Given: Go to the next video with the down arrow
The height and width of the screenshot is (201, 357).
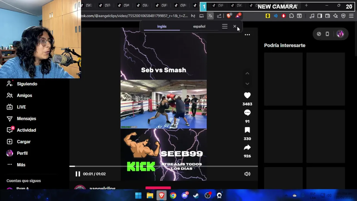Looking at the screenshot, I should point(247,84).
